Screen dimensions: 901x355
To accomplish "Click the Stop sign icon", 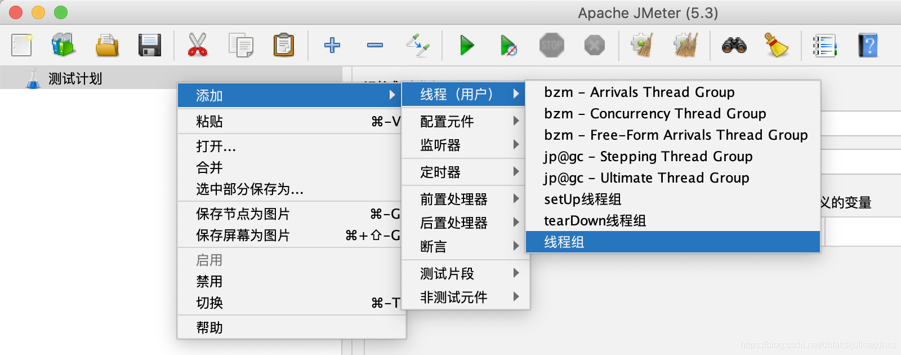I will click(x=551, y=45).
